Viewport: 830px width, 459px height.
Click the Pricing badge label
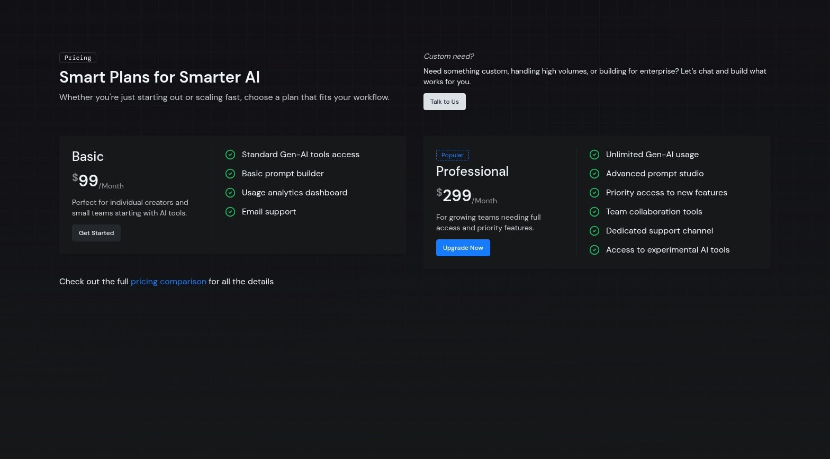pos(78,58)
